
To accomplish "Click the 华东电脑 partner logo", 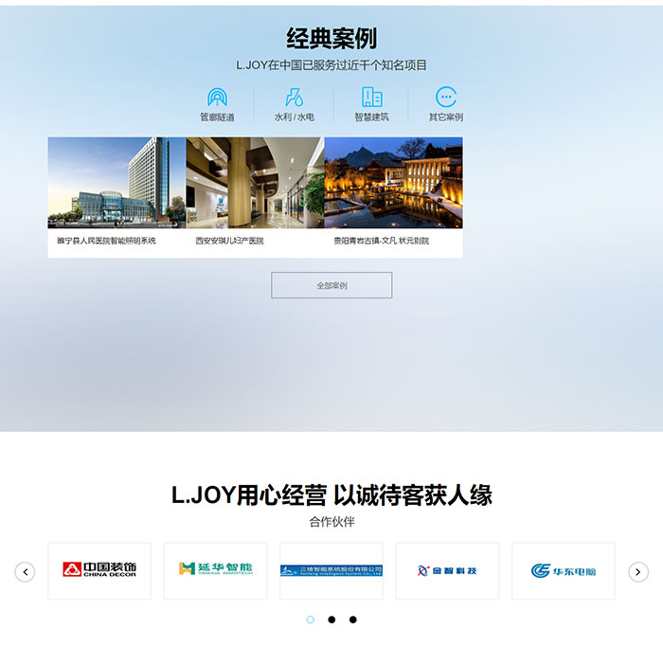I will (x=564, y=570).
